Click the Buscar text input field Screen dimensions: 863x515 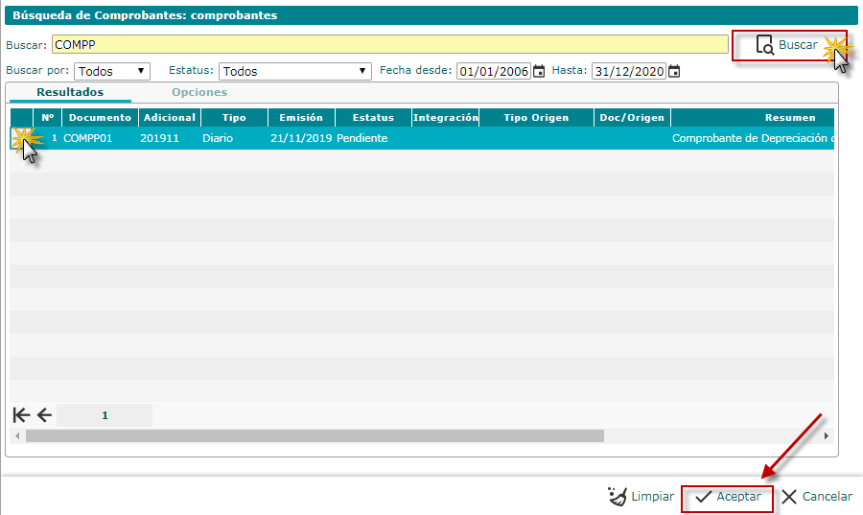tap(388, 44)
